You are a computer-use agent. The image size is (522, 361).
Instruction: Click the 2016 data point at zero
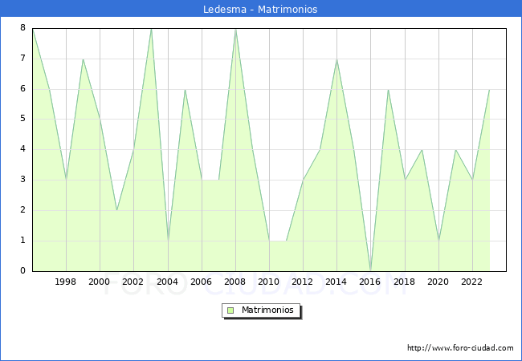point(370,271)
